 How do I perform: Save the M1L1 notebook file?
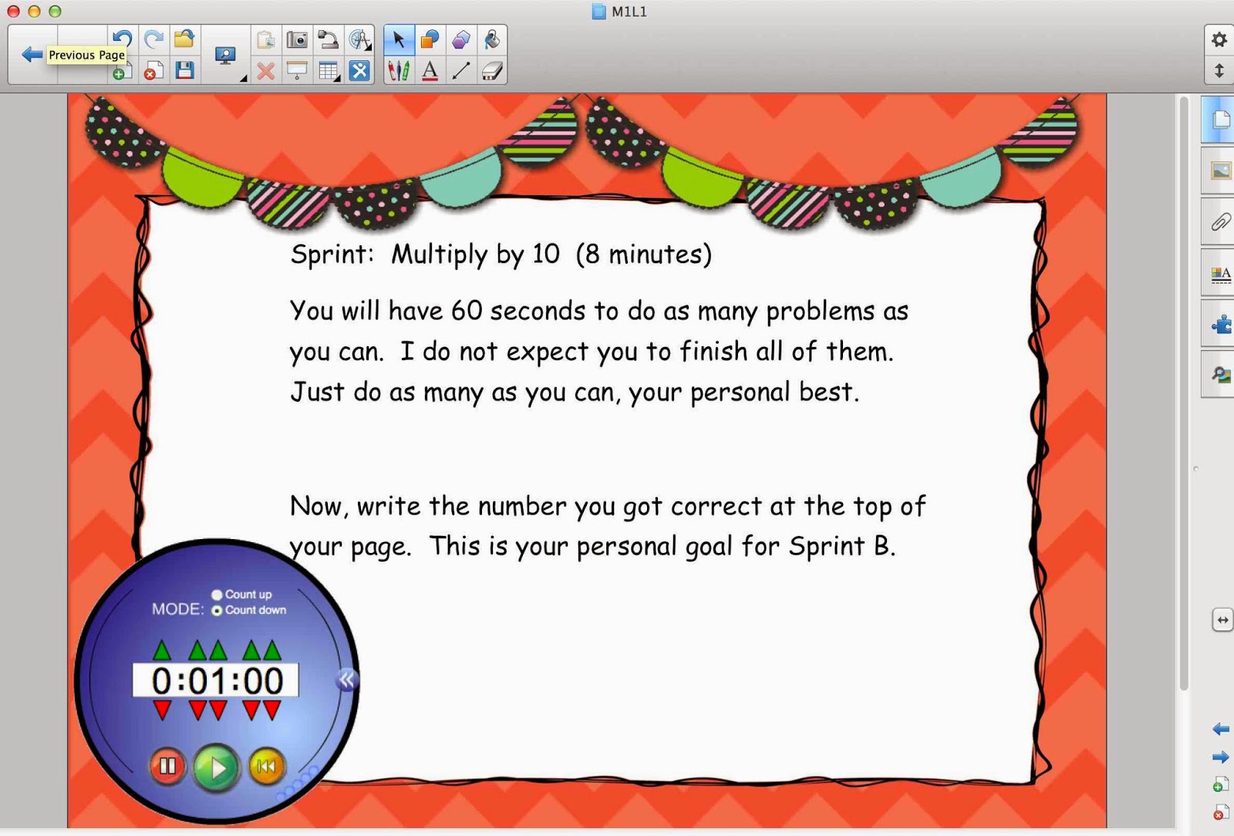tap(186, 71)
